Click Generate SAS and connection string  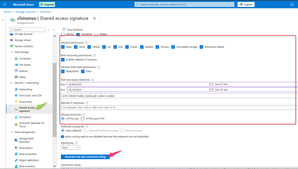85,157
